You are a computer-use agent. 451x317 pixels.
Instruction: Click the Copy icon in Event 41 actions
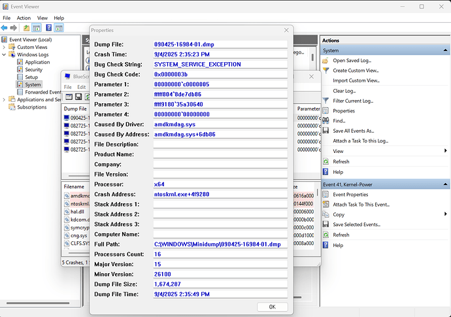point(326,214)
